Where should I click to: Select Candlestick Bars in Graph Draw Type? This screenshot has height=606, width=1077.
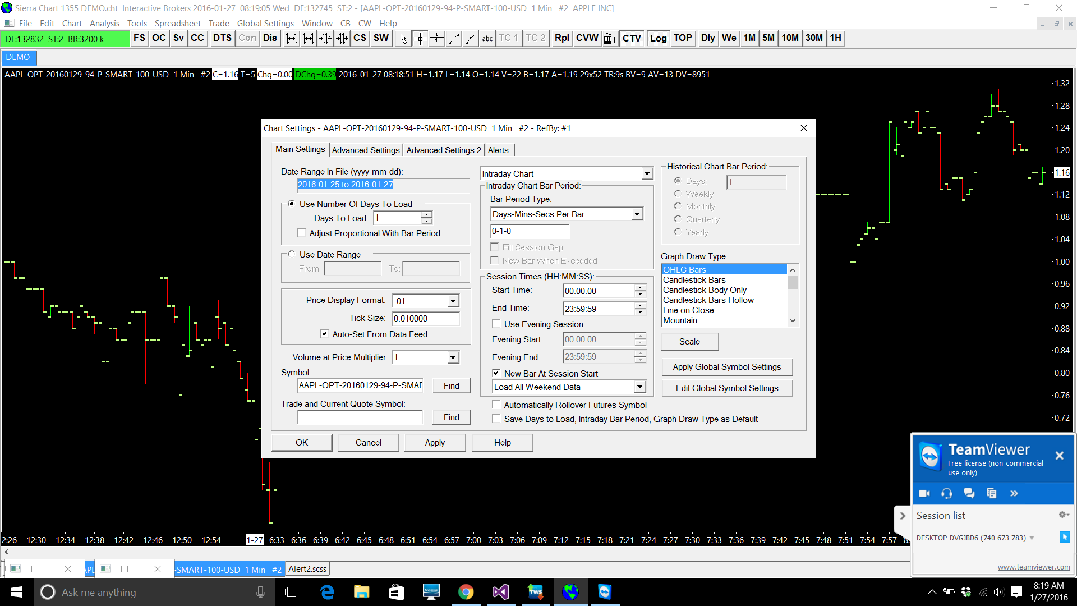pyautogui.click(x=694, y=279)
